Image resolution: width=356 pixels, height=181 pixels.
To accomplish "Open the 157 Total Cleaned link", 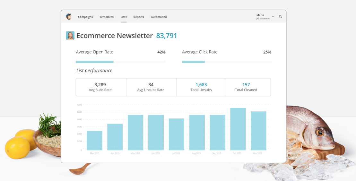I will click(246, 85).
